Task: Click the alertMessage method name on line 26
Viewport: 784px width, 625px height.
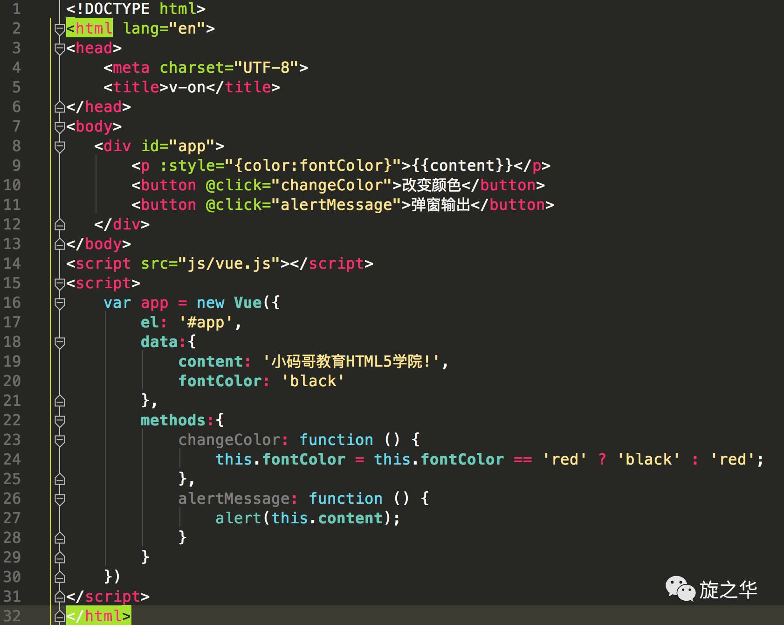Action: click(x=234, y=499)
